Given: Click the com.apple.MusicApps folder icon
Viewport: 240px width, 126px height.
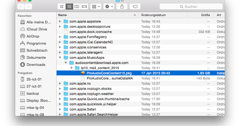Looking at the screenshot, I should click(x=66, y=58).
